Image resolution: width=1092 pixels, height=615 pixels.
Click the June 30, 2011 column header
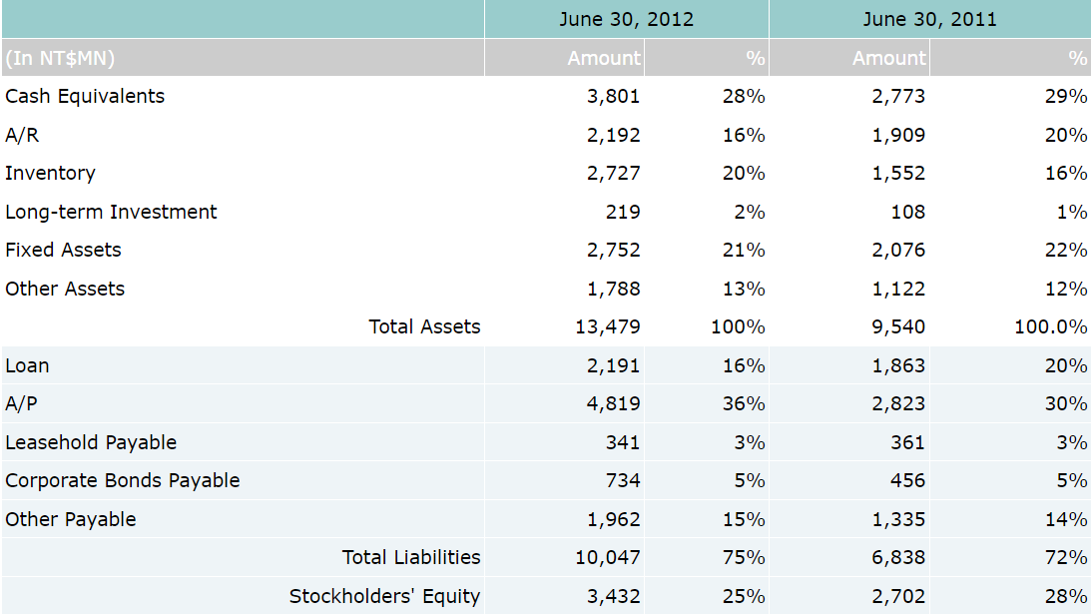929,19
